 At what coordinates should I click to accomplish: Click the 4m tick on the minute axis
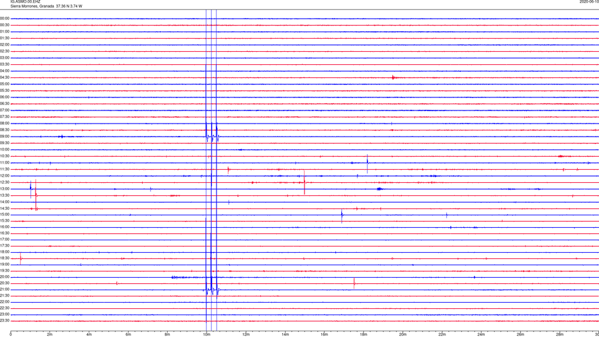pyautogui.click(x=89, y=335)
